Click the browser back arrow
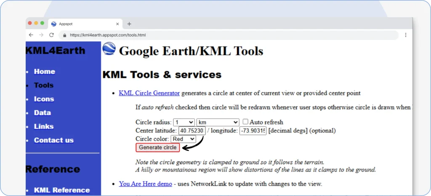The width and height of the screenshot is (431, 196). 31,35
